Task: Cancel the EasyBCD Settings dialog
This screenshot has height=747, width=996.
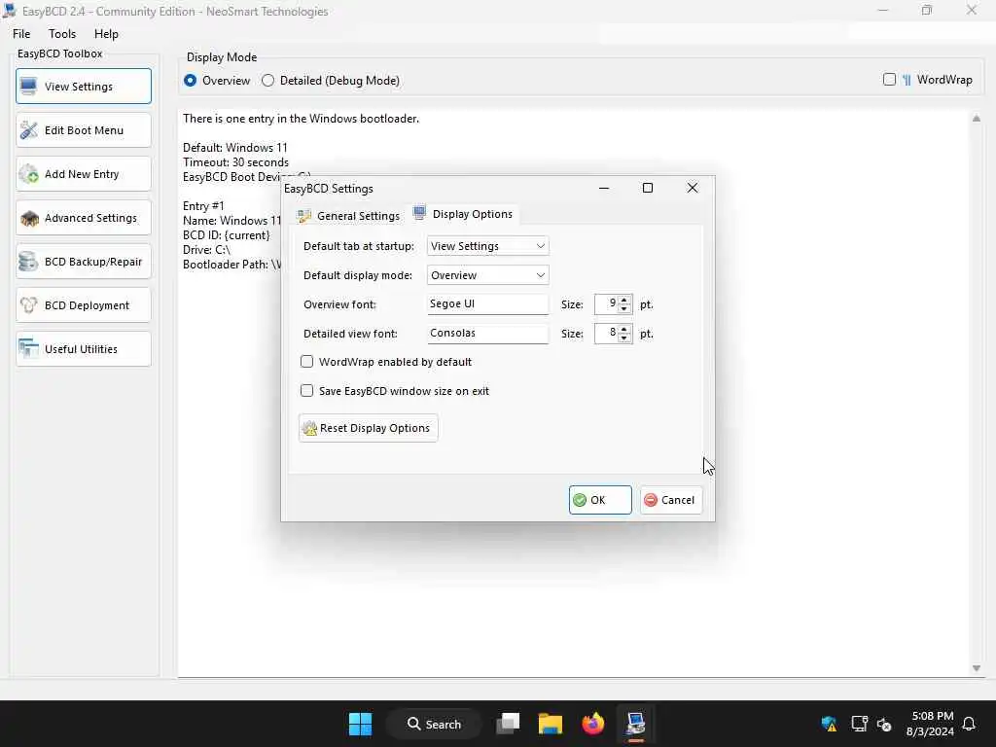Action: [x=671, y=500]
